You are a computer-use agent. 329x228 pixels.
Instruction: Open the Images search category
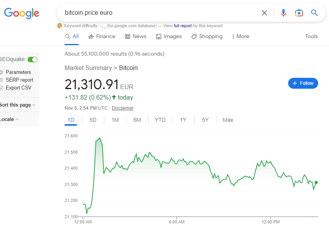pyautogui.click(x=169, y=36)
